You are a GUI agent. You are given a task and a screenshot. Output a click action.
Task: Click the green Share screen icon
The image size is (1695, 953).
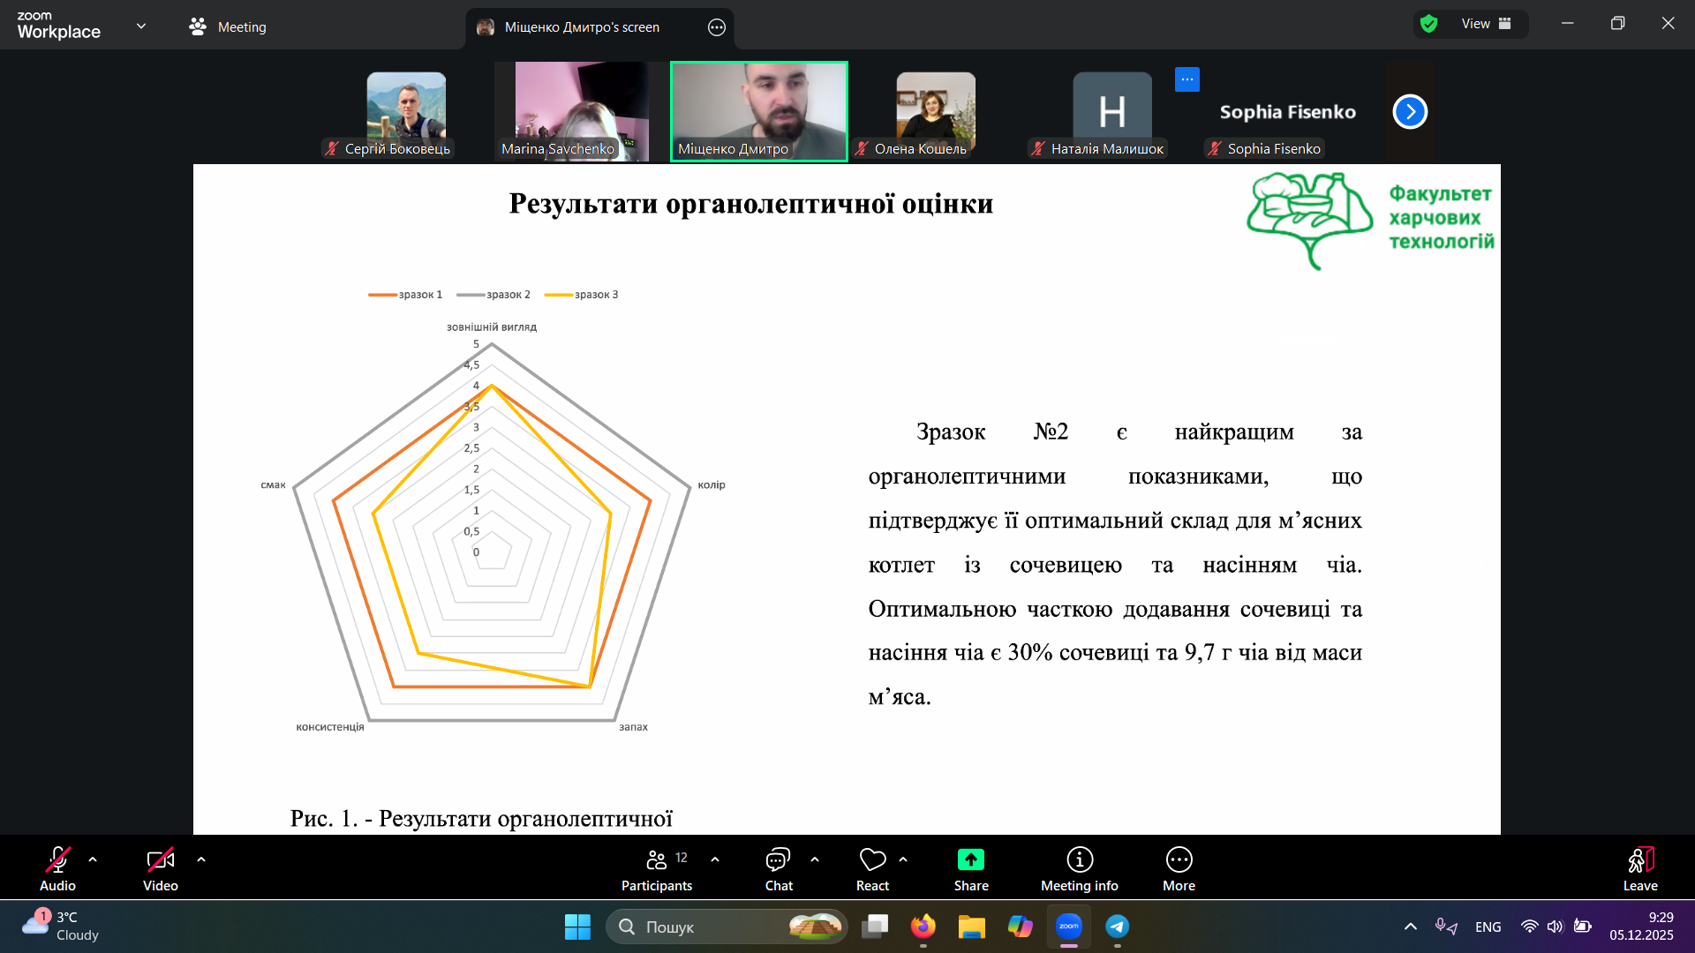(x=970, y=859)
